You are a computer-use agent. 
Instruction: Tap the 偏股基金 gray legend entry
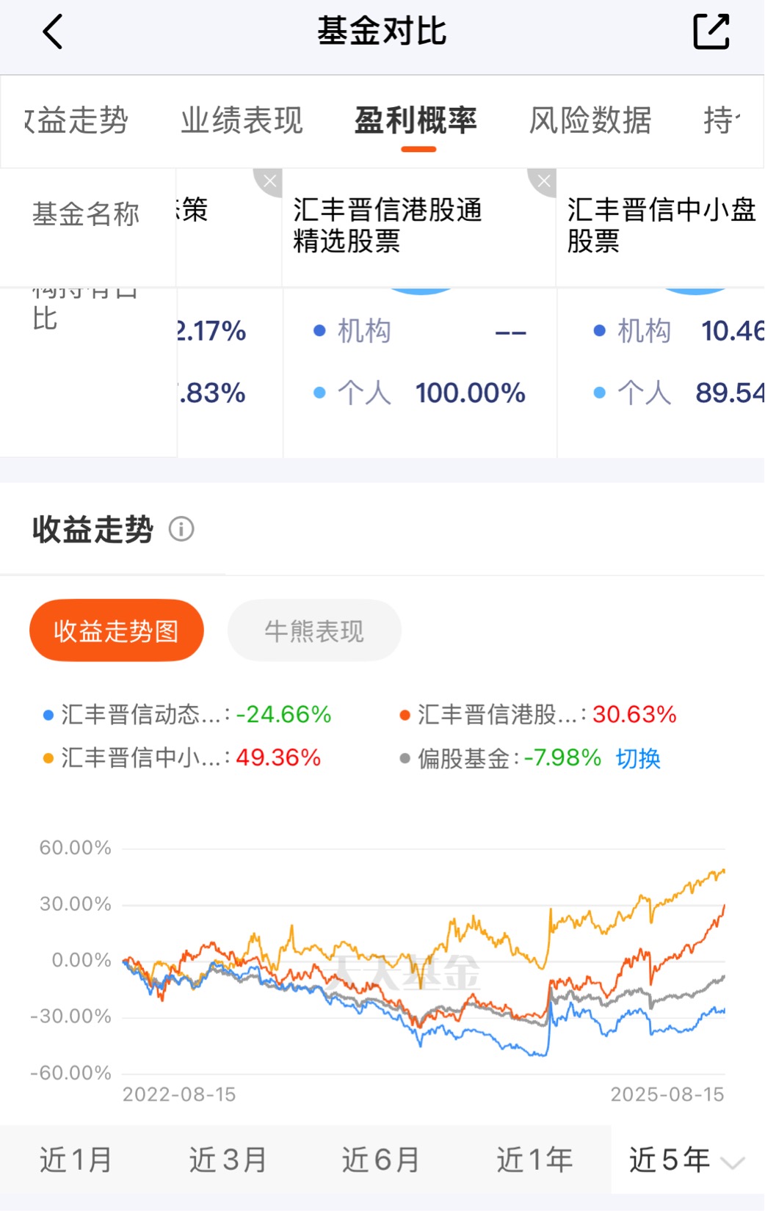501,758
